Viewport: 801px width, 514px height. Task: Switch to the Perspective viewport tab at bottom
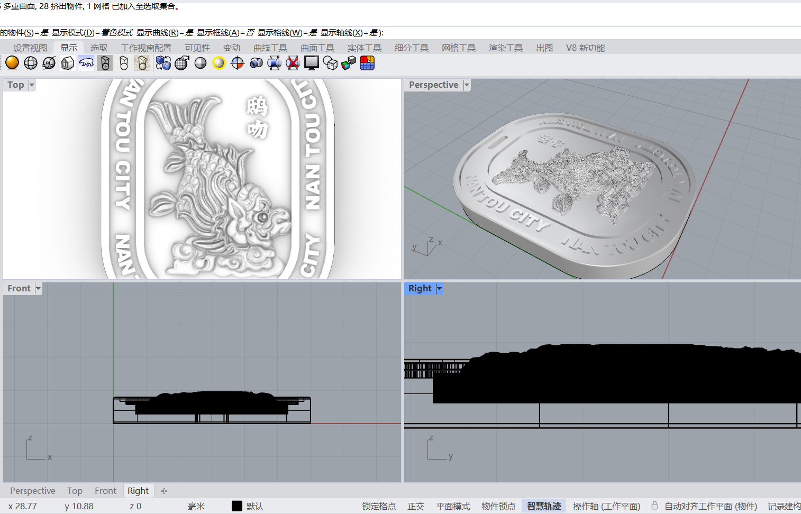(33, 491)
